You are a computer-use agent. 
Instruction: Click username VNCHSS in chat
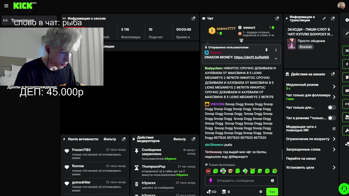pyautogui.click(x=216, y=104)
